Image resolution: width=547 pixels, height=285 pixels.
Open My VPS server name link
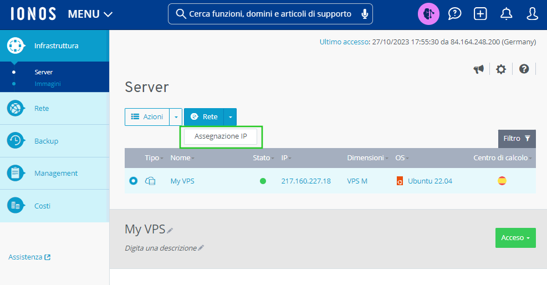[x=182, y=181]
